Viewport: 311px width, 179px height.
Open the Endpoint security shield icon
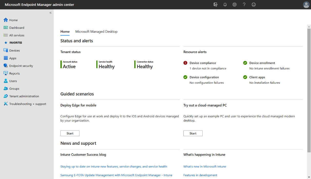(x=6, y=66)
